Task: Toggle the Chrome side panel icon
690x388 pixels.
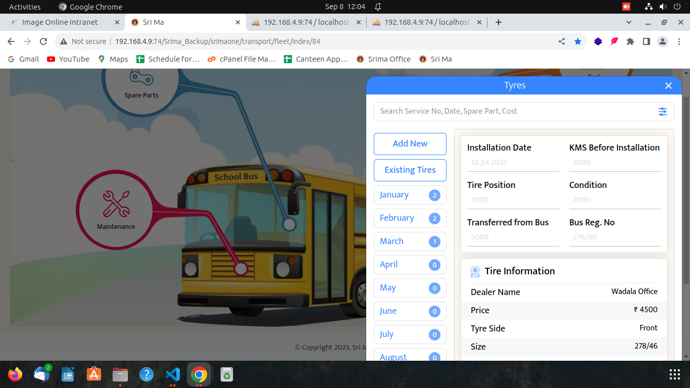Action: (647, 41)
